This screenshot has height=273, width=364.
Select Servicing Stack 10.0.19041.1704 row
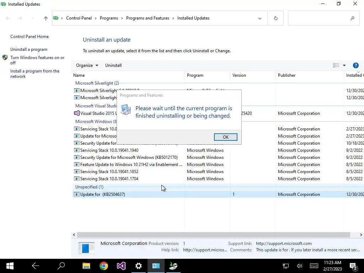pos(218,179)
